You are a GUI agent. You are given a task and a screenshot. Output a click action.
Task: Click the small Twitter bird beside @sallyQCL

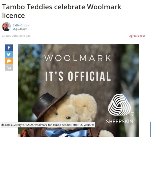[14, 29]
